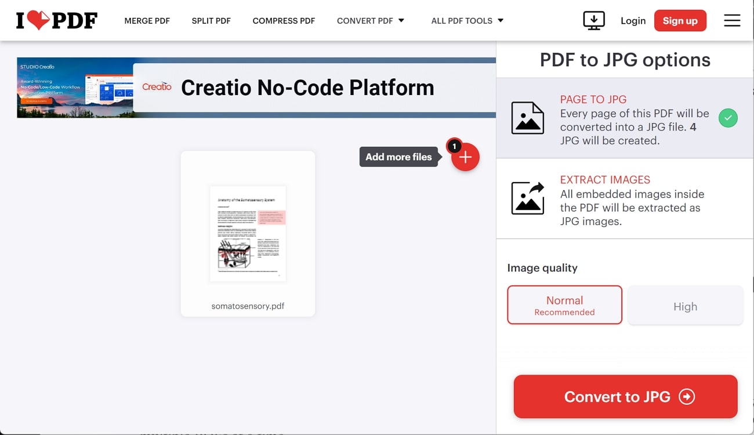Click the somatosensory.pdf page thumbnail
Viewport: 754px width, 435px height.
point(248,234)
